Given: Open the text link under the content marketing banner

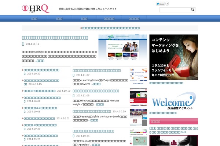Looking at the screenshot, I should [x=166, y=83].
